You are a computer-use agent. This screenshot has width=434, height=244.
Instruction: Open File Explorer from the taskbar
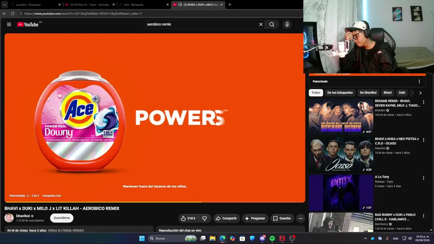(213, 238)
